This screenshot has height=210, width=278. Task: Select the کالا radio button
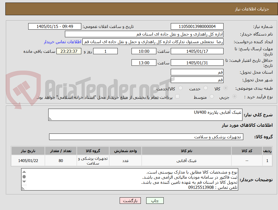click(x=226, y=88)
